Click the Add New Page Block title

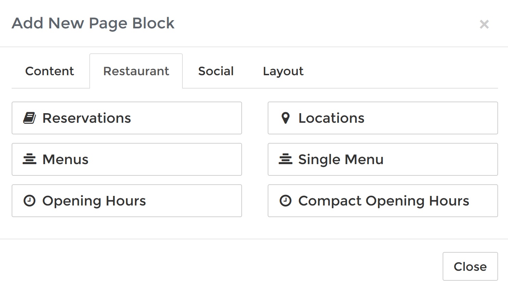(x=93, y=23)
